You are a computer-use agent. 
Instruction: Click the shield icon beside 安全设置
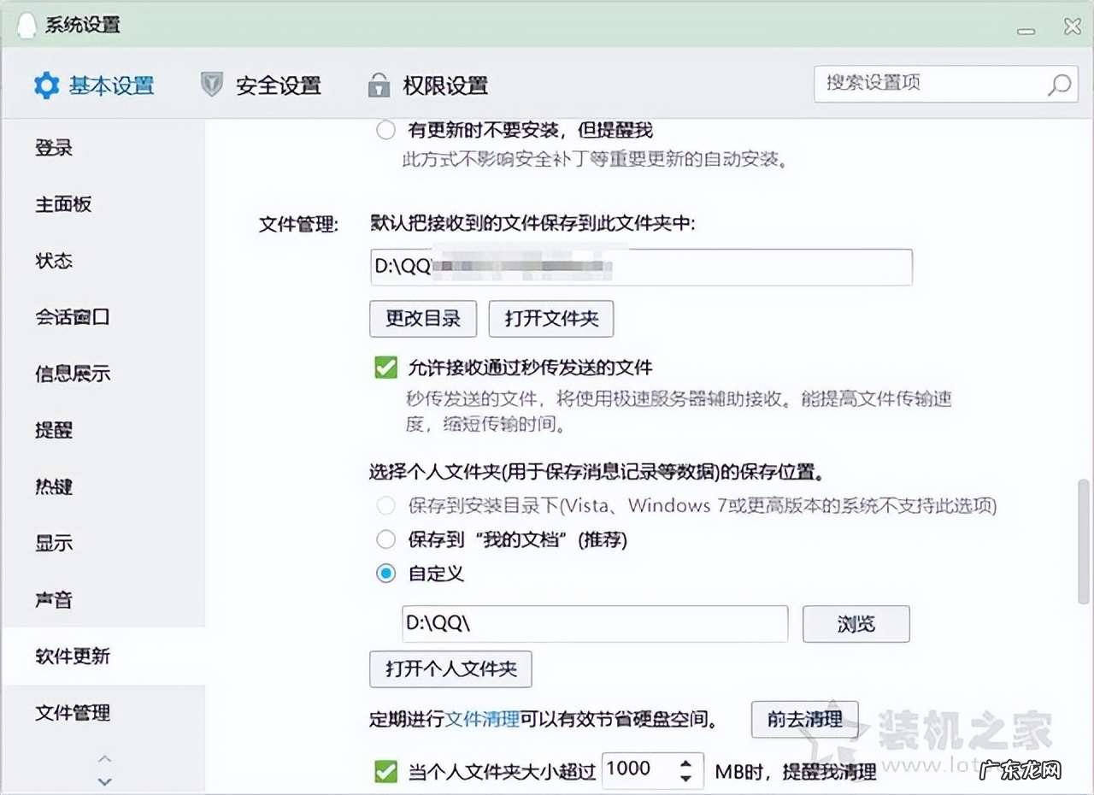tap(210, 85)
